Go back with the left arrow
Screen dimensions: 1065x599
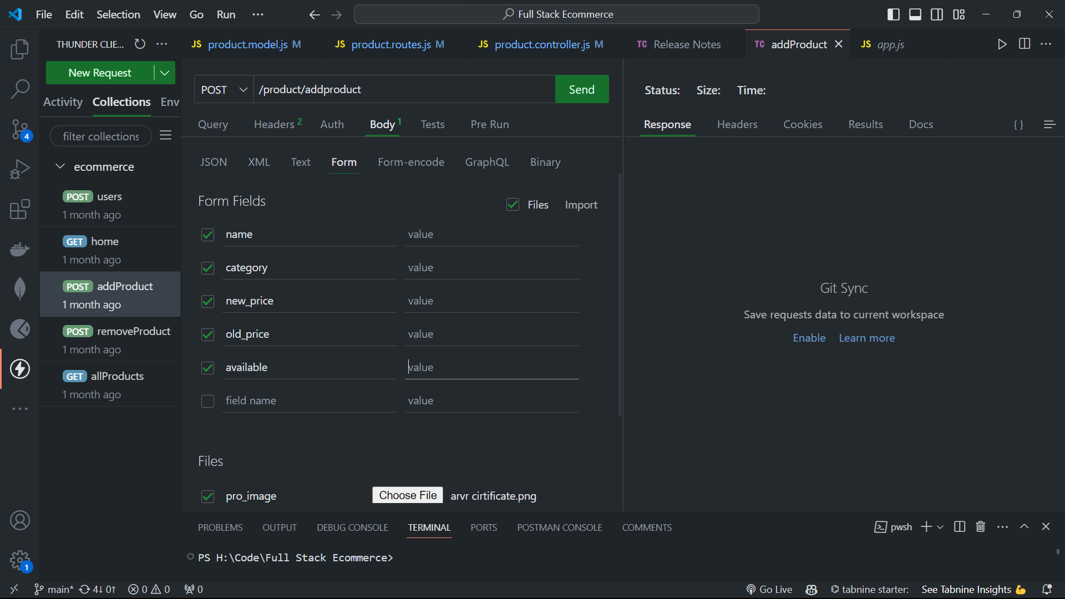click(x=315, y=14)
